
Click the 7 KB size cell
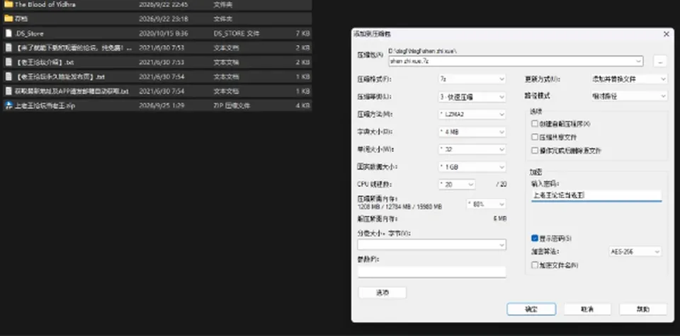(302, 33)
